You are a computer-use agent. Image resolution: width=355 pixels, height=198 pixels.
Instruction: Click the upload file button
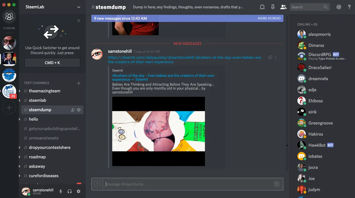pyautogui.click(x=97, y=184)
